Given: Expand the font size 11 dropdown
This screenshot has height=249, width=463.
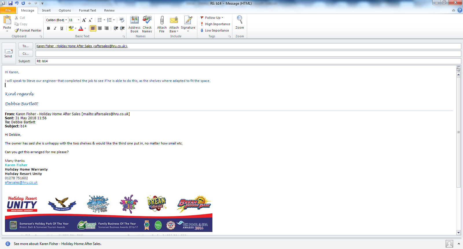Looking at the screenshot, I should click(78, 20).
